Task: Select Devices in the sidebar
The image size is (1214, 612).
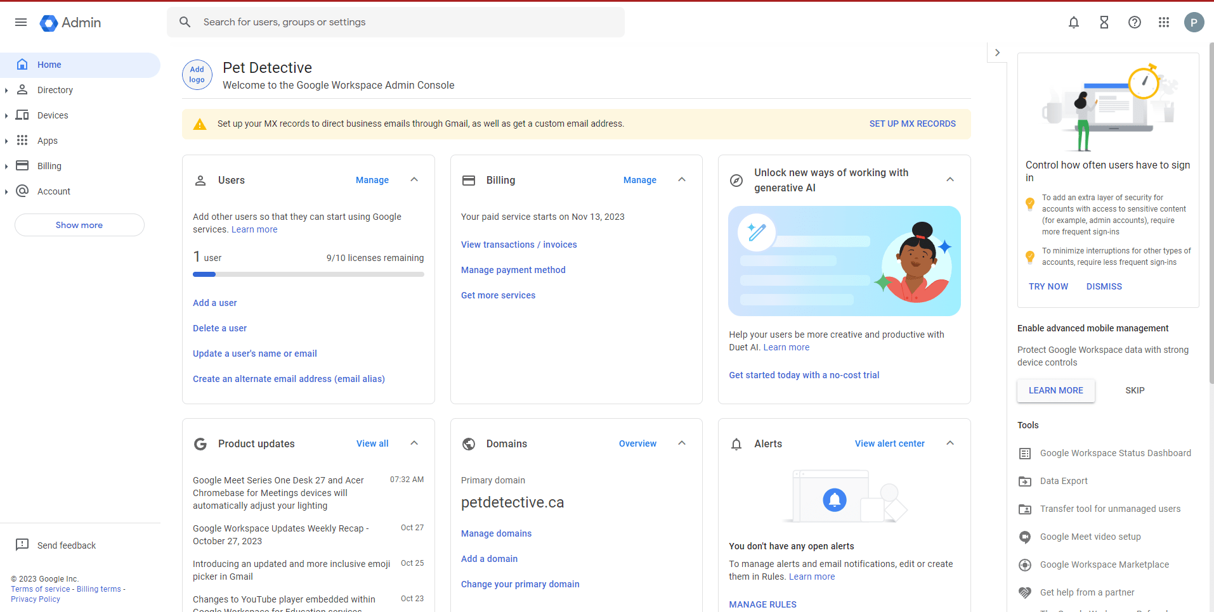Action: (x=53, y=115)
